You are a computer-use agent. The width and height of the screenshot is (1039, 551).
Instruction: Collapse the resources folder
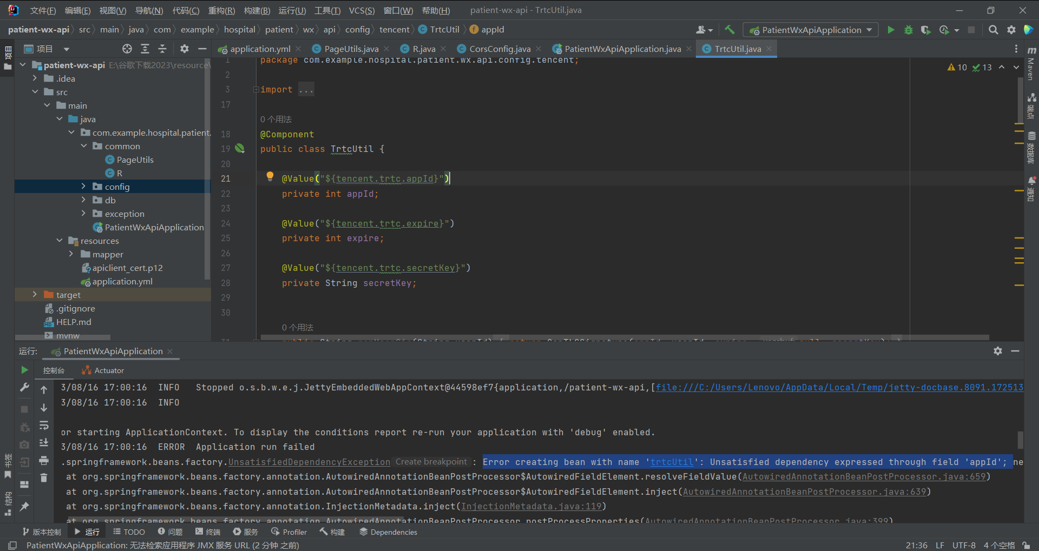click(x=59, y=240)
